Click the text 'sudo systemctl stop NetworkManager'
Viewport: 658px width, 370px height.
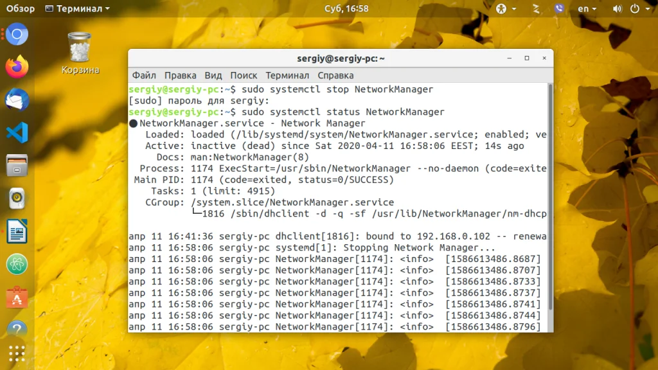tap(337, 89)
